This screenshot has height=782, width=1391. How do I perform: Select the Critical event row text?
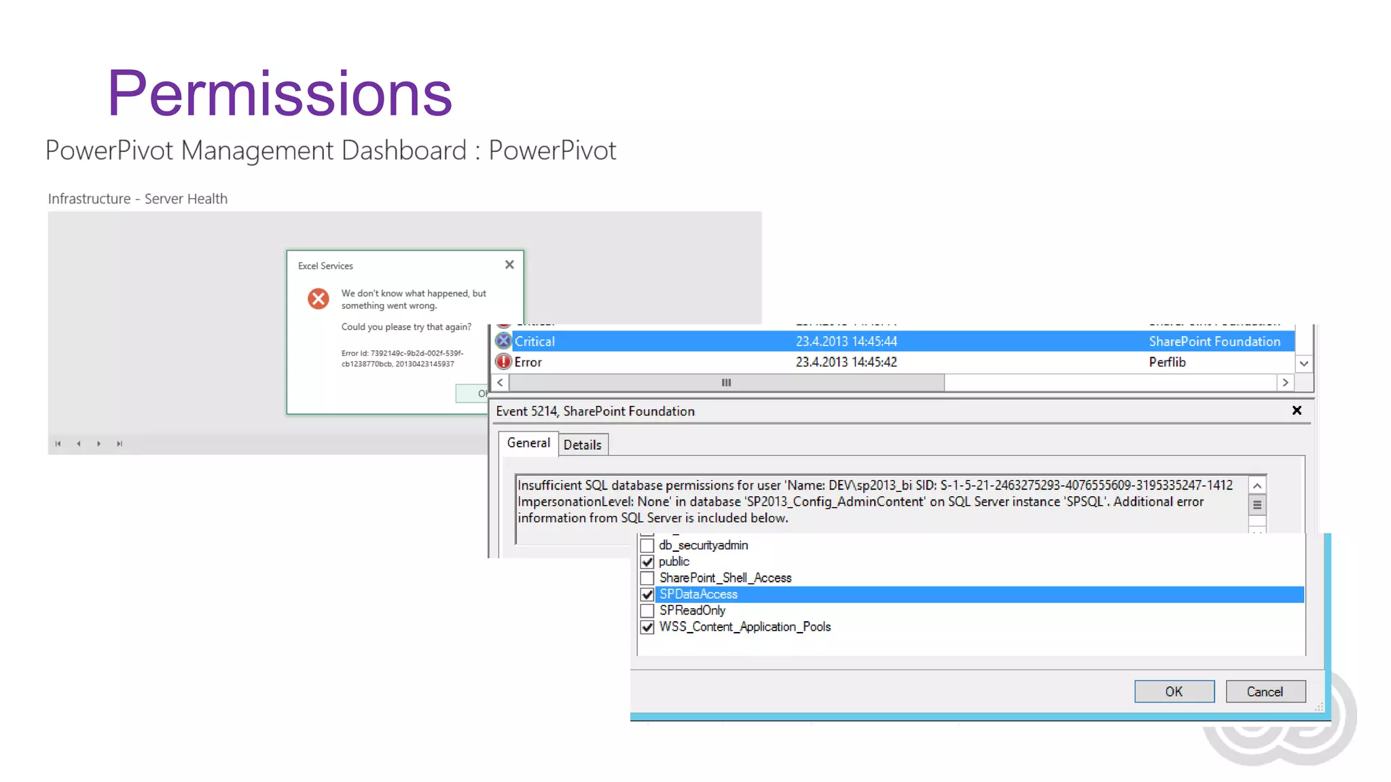pos(535,341)
